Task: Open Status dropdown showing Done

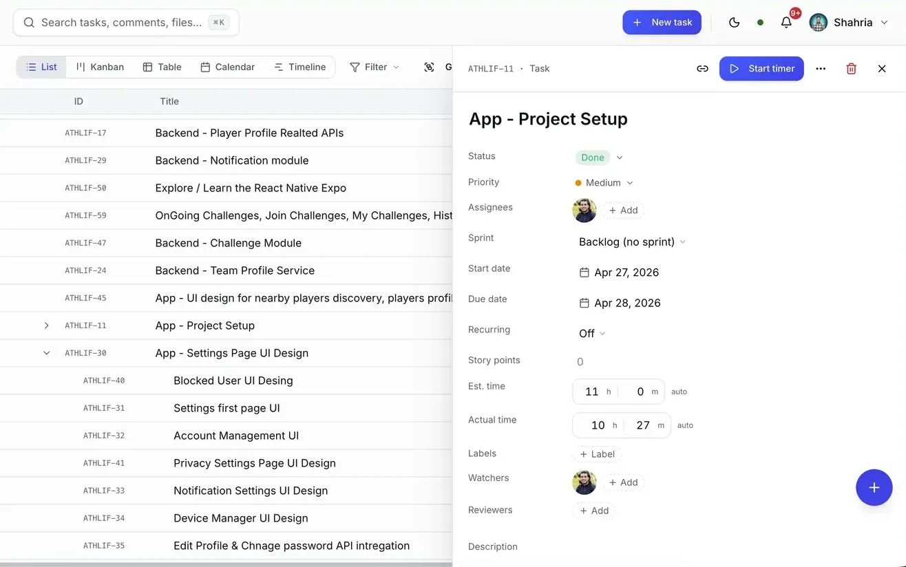Action: coord(599,158)
